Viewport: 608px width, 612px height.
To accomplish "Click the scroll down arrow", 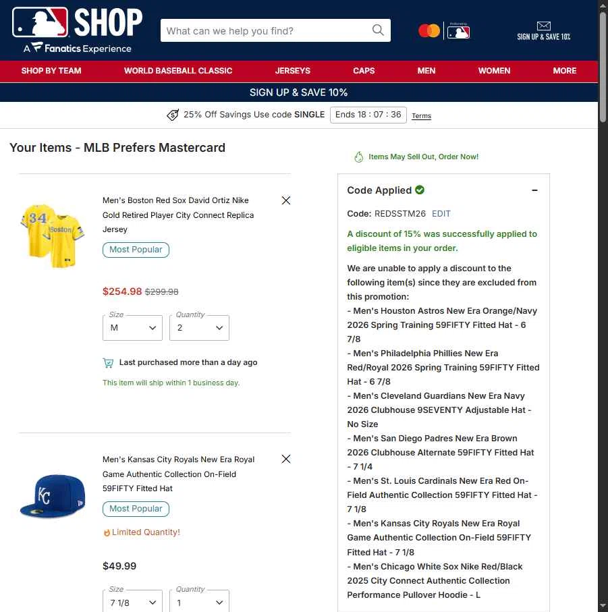I will (x=603, y=607).
